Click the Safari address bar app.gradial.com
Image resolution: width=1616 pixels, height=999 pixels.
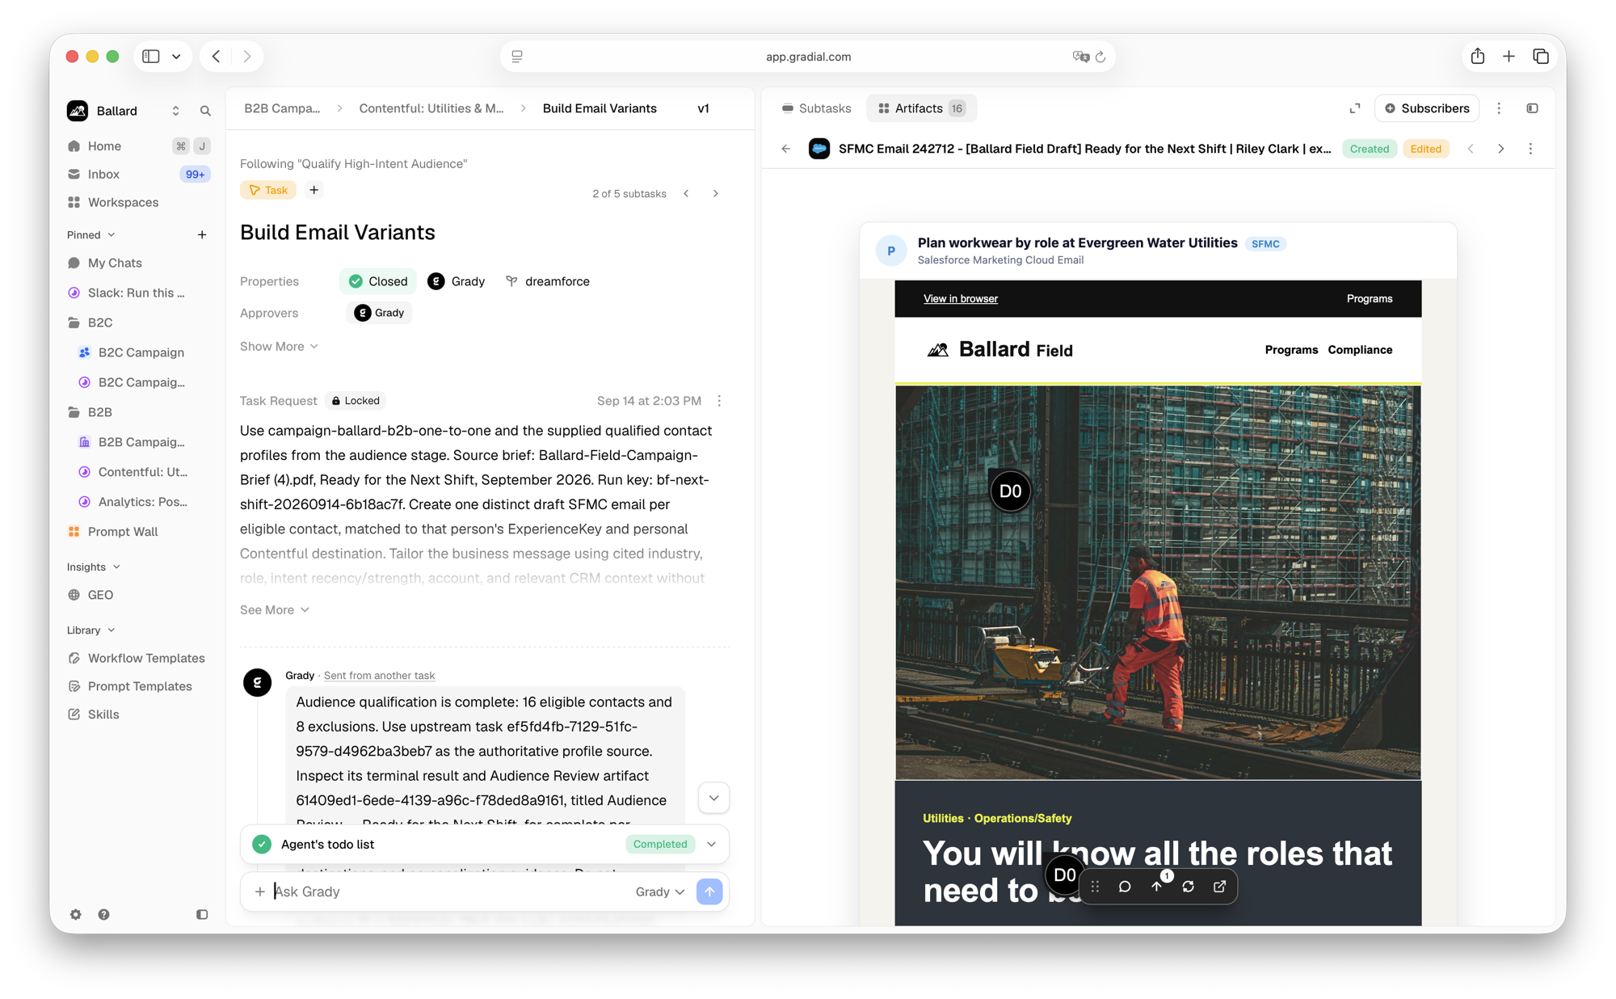(x=808, y=57)
